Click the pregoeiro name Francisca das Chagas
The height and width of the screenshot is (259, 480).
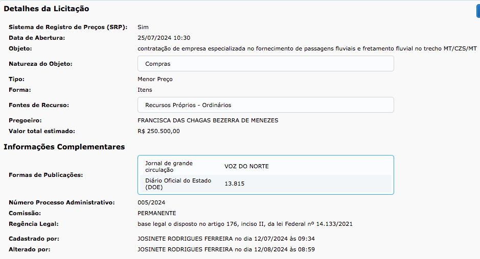[x=208, y=120]
